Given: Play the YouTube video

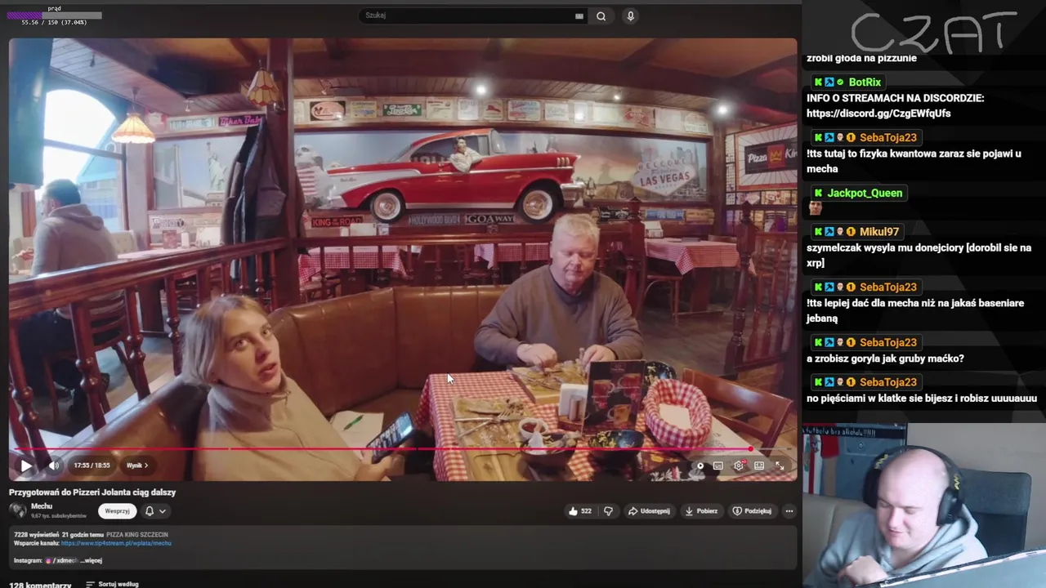Looking at the screenshot, I should click(26, 465).
